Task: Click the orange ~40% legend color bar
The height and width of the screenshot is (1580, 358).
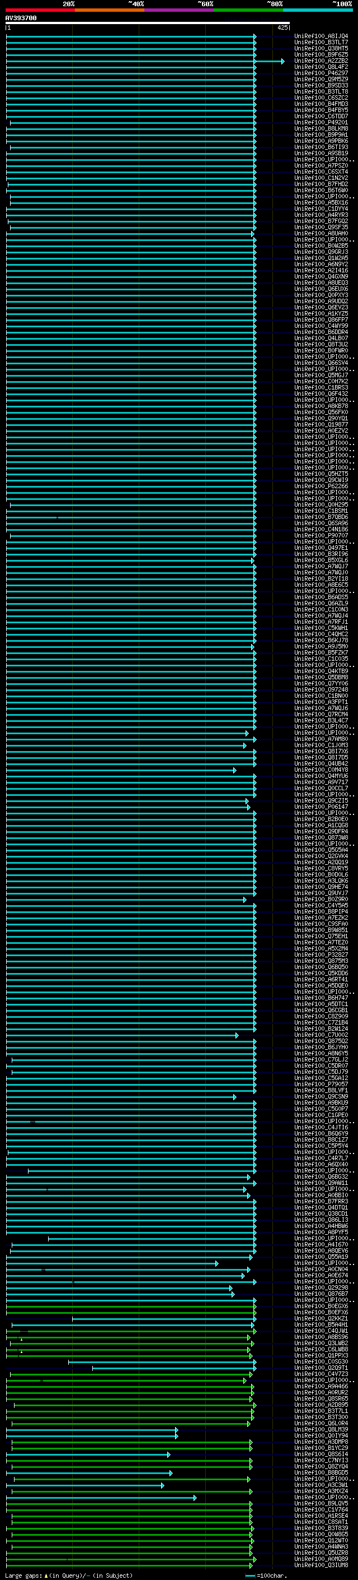Action: point(110,10)
